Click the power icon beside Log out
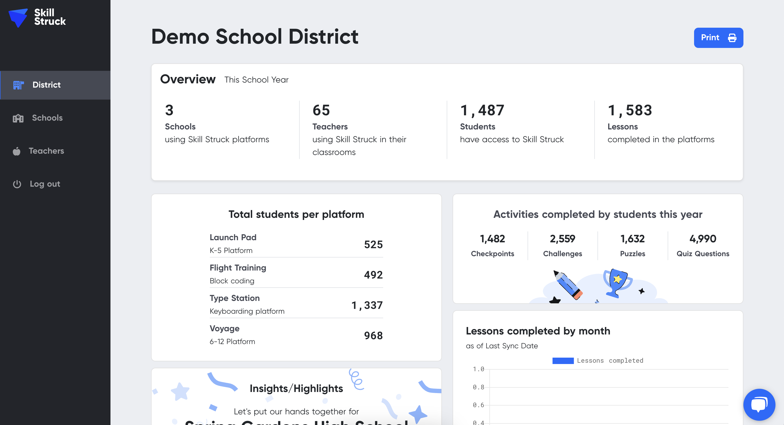 17,184
